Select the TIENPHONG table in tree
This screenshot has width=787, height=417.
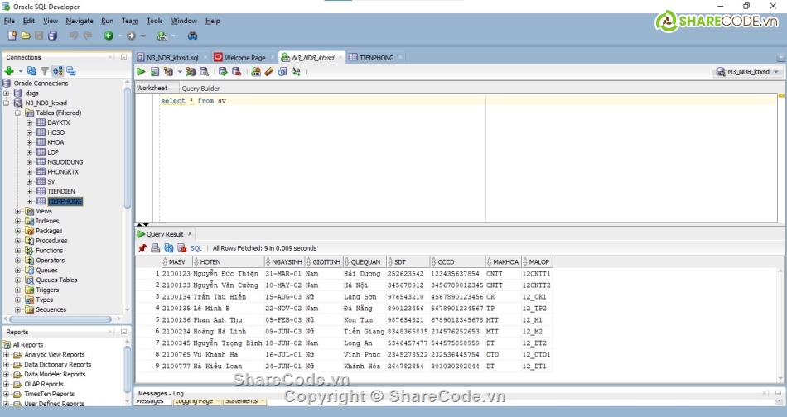65,201
